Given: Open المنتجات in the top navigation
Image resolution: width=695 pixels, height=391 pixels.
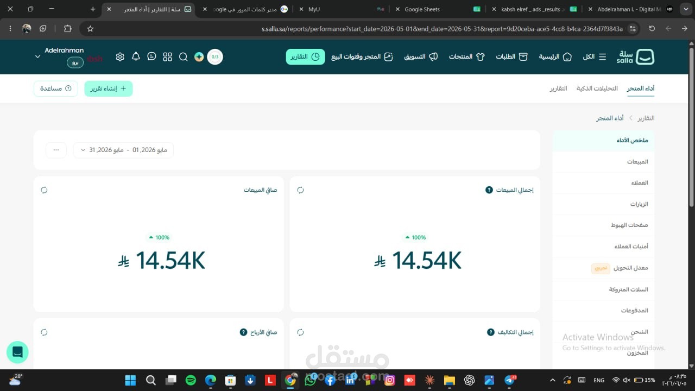Looking at the screenshot, I should coord(466,56).
